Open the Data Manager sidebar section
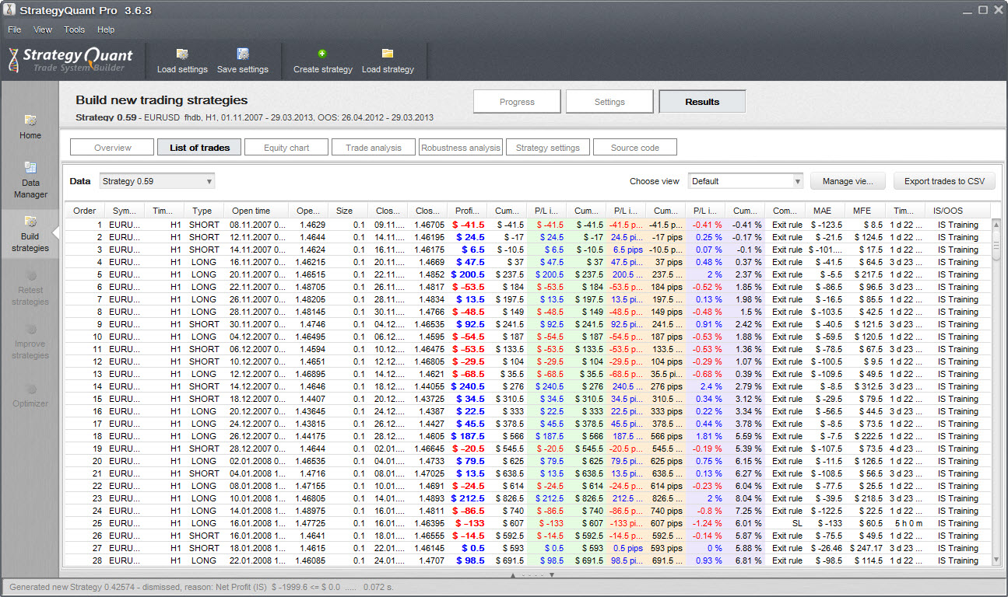Image resolution: width=1008 pixels, height=597 pixels. click(30, 180)
